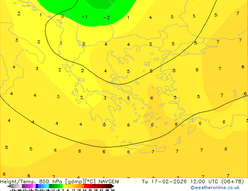The width and height of the screenshot is (248, 191).
Task: Click the dark right arrow of color scale
Action: tap(113, 186)
